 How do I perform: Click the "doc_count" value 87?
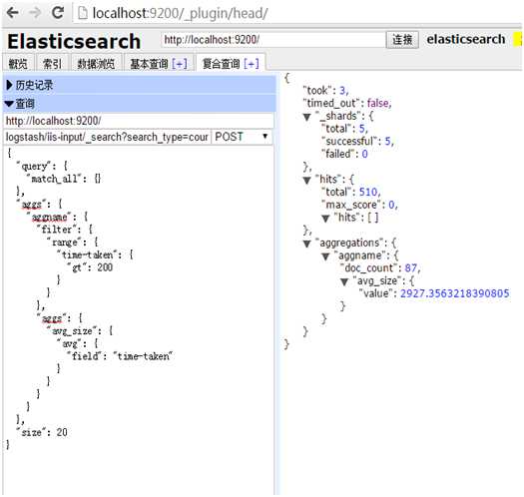pos(410,268)
